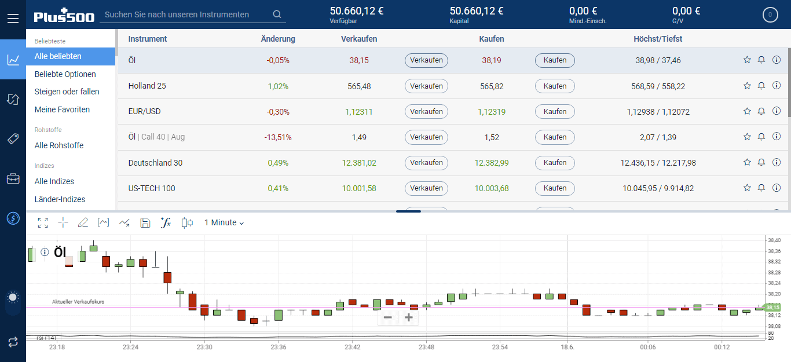
Task: Open info details for Holland 25
Action: (777, 86)
